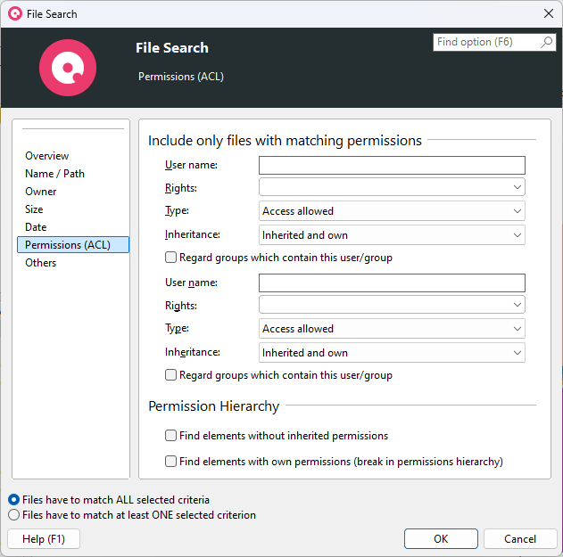The width and height of the screenshot is (563, 557).
Task: Focus the Find option (F6) search box
Action: pos(486,43)
